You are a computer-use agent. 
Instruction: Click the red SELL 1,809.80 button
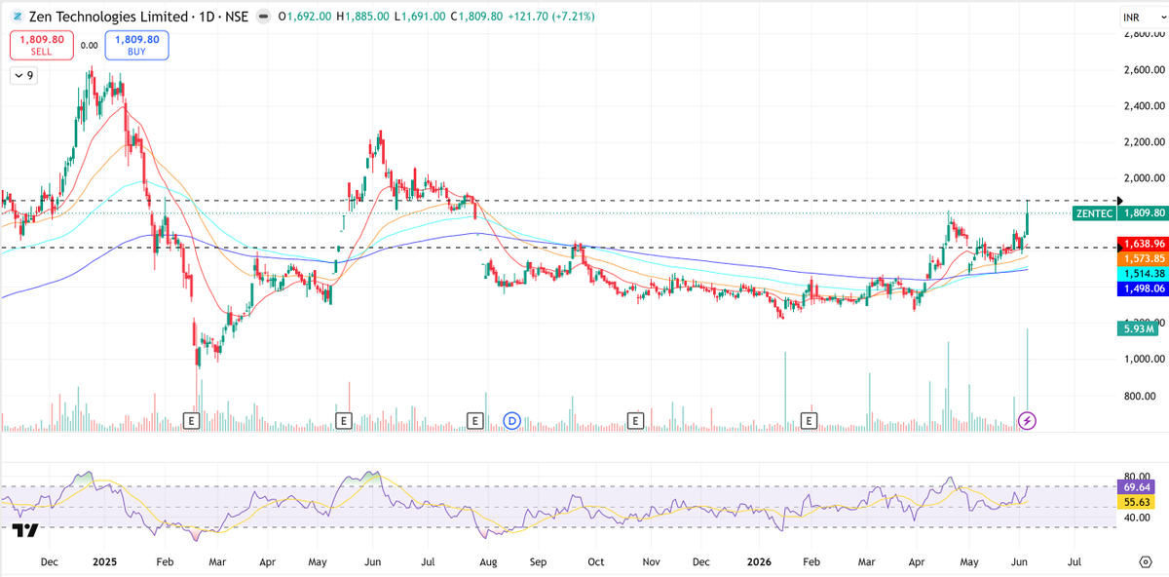click(40, 46)
